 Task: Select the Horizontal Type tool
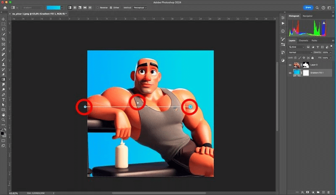pos(3,100)
